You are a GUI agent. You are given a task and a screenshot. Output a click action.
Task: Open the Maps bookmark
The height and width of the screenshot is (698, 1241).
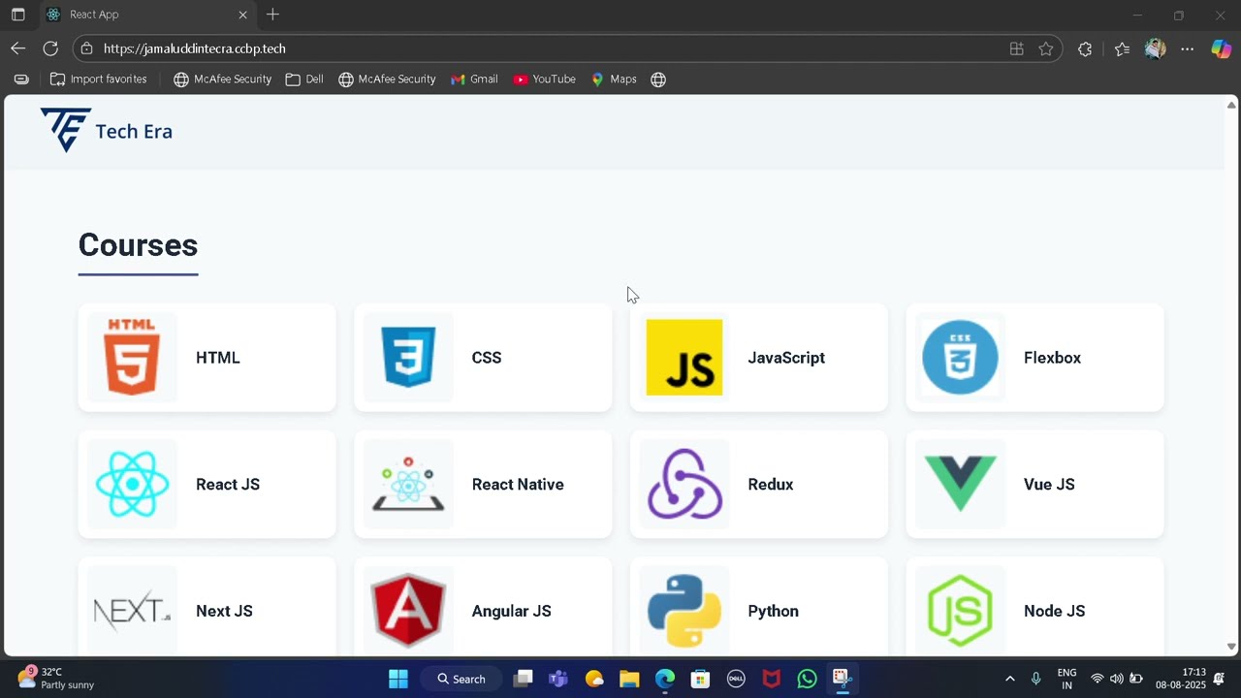pos(614,79)
